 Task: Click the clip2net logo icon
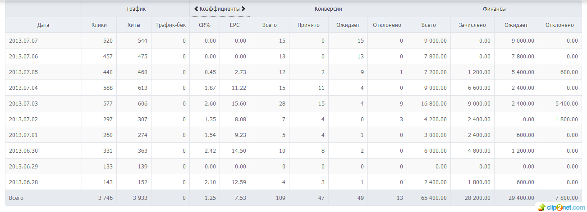point(541,207)
